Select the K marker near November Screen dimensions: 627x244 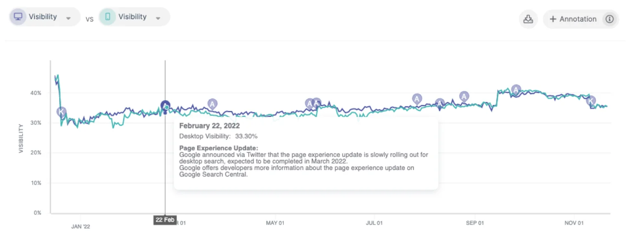(x=591, y=101)
